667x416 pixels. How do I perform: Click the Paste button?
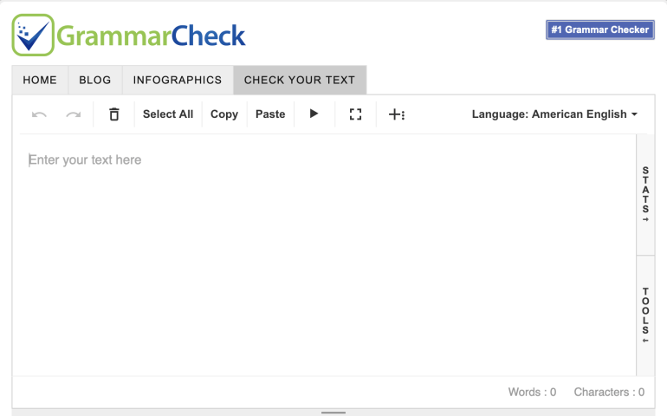click(270, 114)
